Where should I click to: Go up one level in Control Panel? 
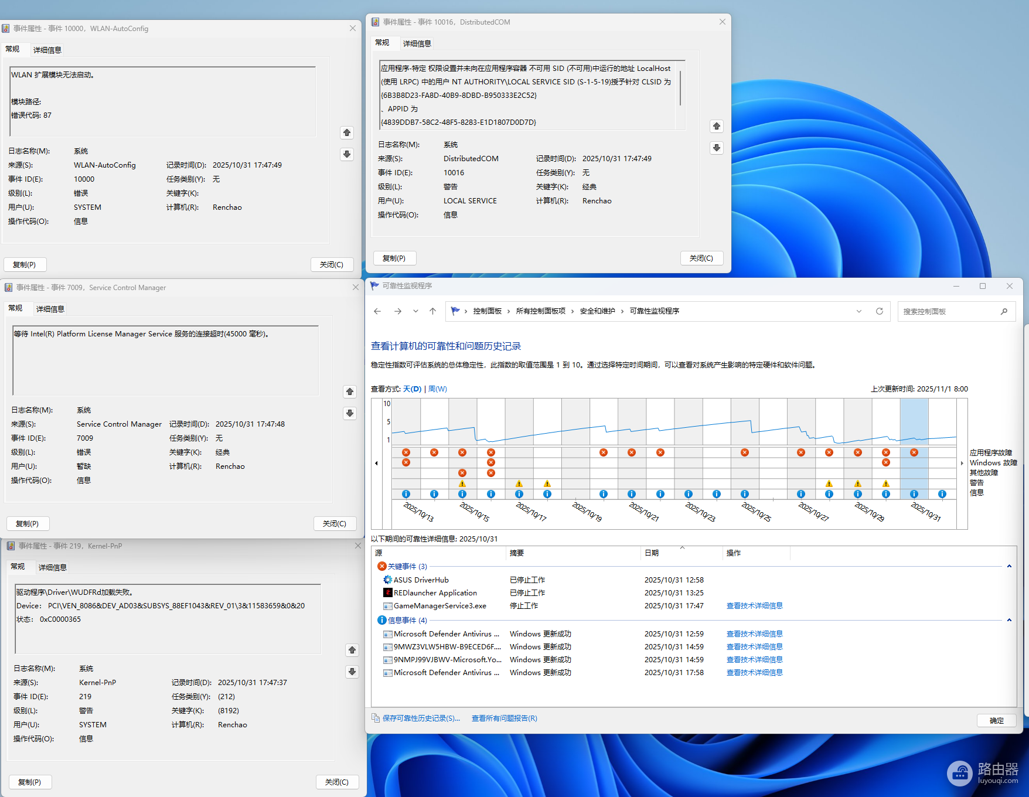(432, 311)
